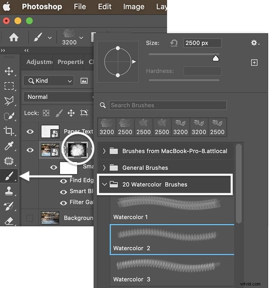
Task: Open the Image menu
Action: (x=134, y=7)
